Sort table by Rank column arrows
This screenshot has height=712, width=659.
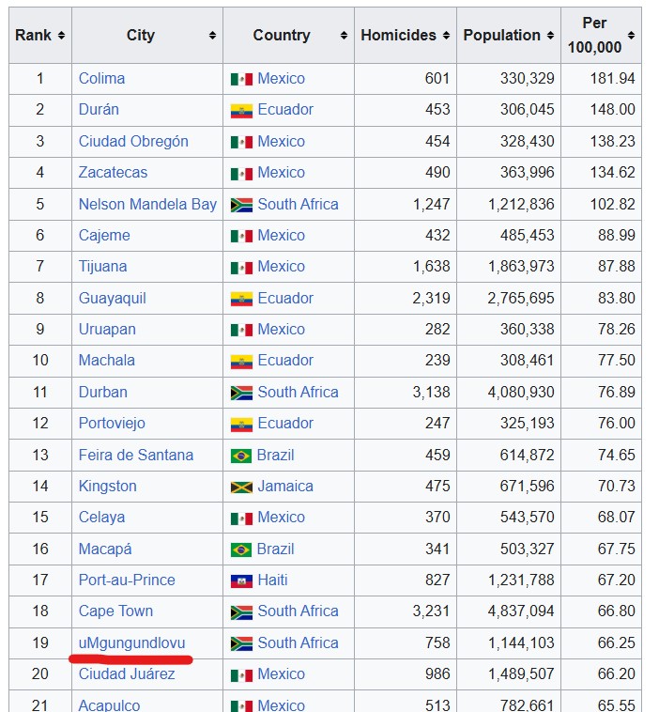(x=61, y=36)
